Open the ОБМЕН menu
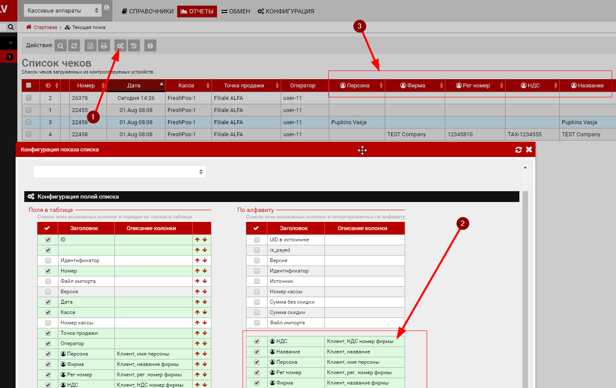The width and height of the screenshot is (616, 388). [236, 11]
